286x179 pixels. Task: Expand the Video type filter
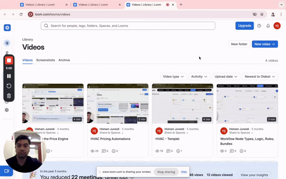[x=173, y=77]
